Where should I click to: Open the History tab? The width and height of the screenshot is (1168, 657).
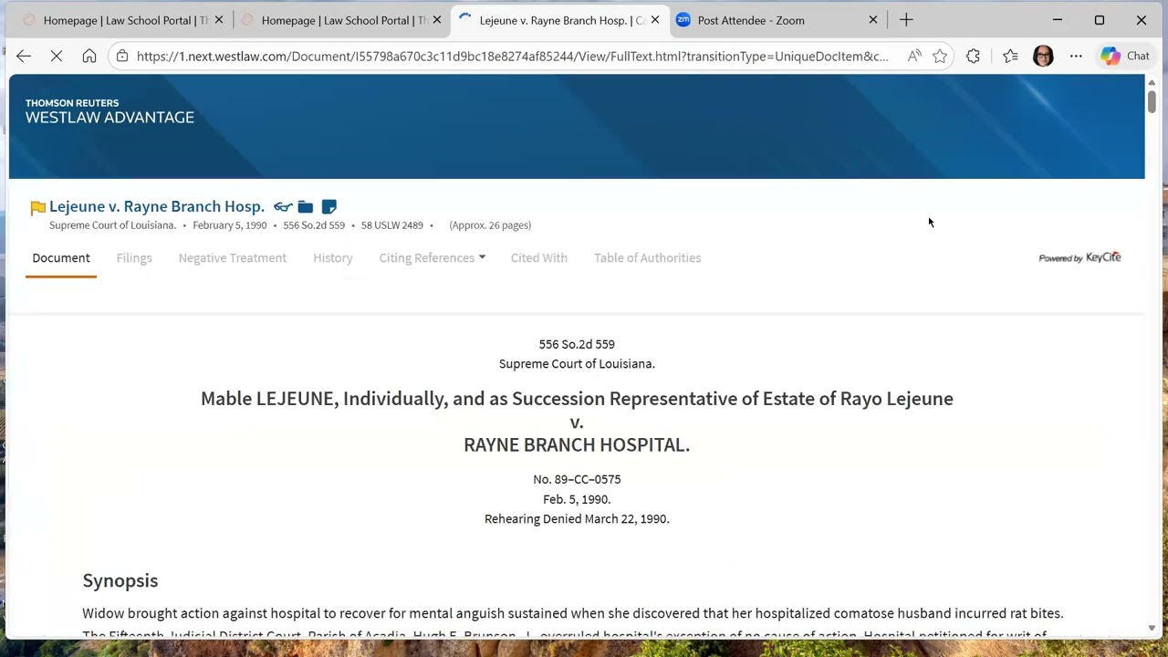333,258
